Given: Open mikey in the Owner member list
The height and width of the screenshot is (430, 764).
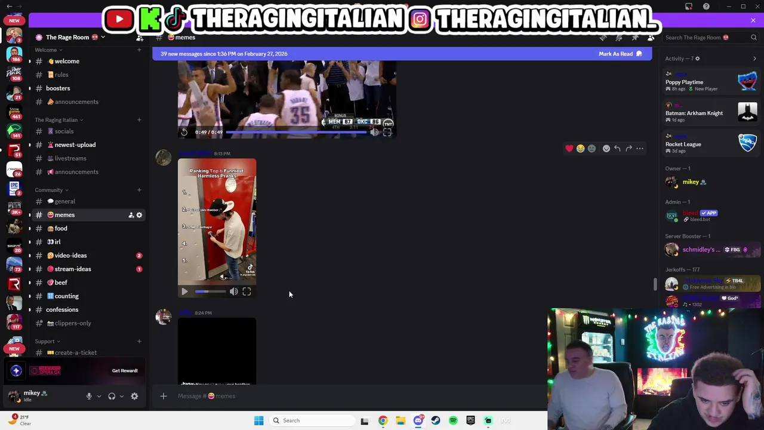Looking at the screenshot, I should tap(711, 182).
